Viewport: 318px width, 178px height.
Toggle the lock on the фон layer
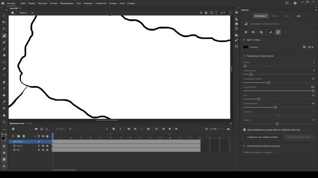(x=47, y=150)
